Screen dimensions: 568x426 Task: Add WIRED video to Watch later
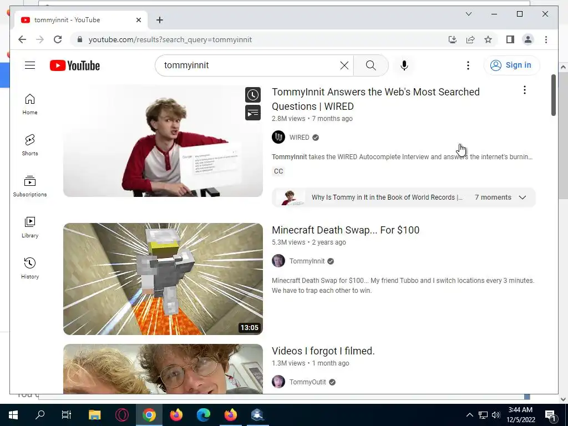(x=253, y=95)
